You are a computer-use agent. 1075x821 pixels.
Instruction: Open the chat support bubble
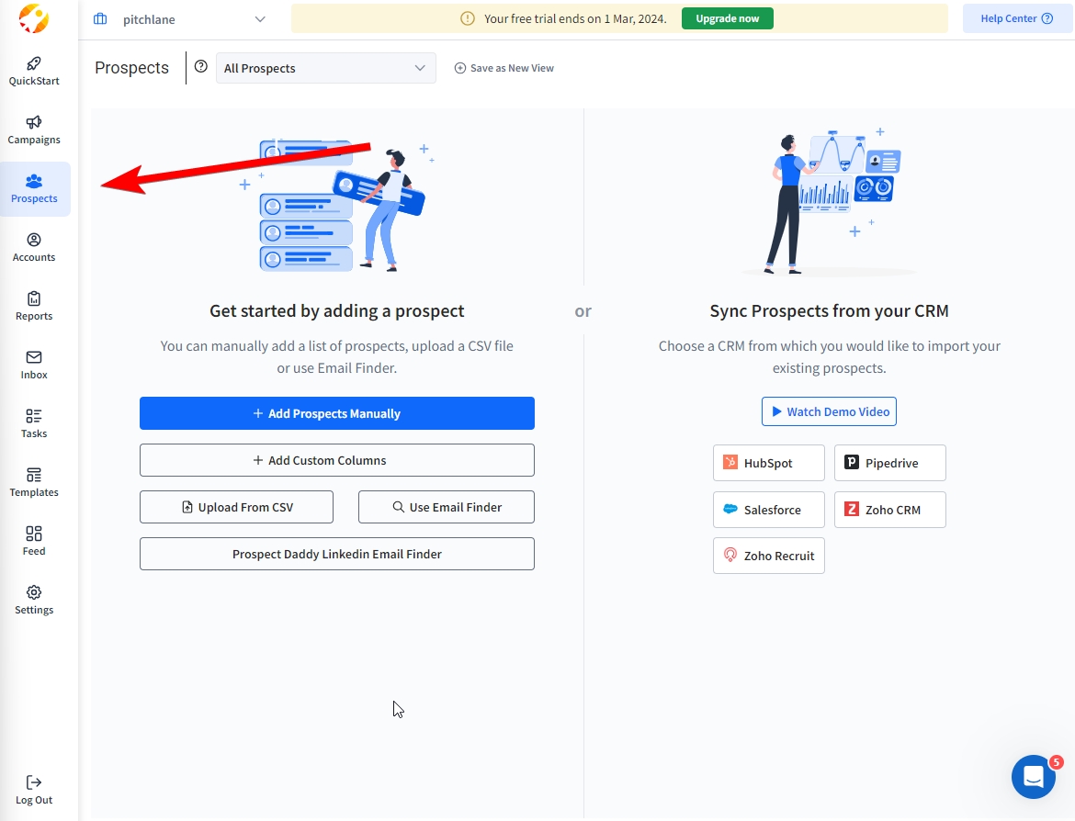[1033, 777]
